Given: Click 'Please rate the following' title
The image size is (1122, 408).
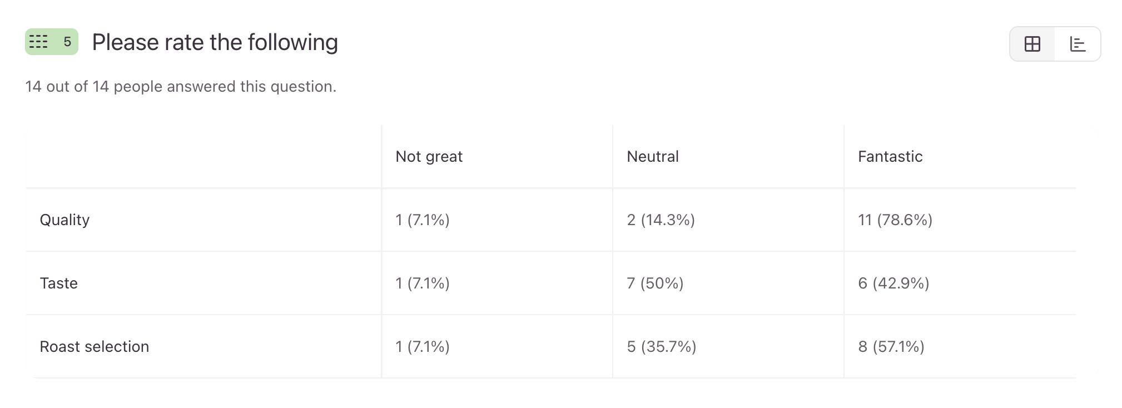Looking at the screenshot, I should 215,42.
